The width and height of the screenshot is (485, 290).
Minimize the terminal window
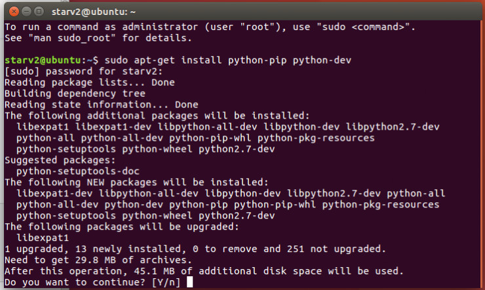pyautogui.click(x=23, y=11)
